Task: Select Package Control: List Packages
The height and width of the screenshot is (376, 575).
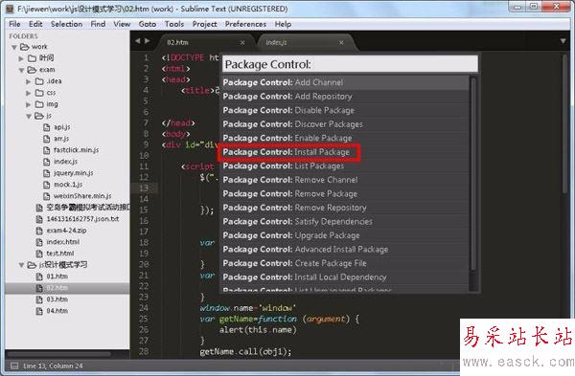Action: pyautogui.click(x=345, y=166)
